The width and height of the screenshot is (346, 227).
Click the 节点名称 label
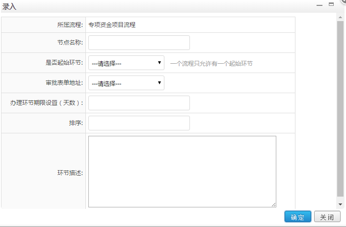coord(70,42)
